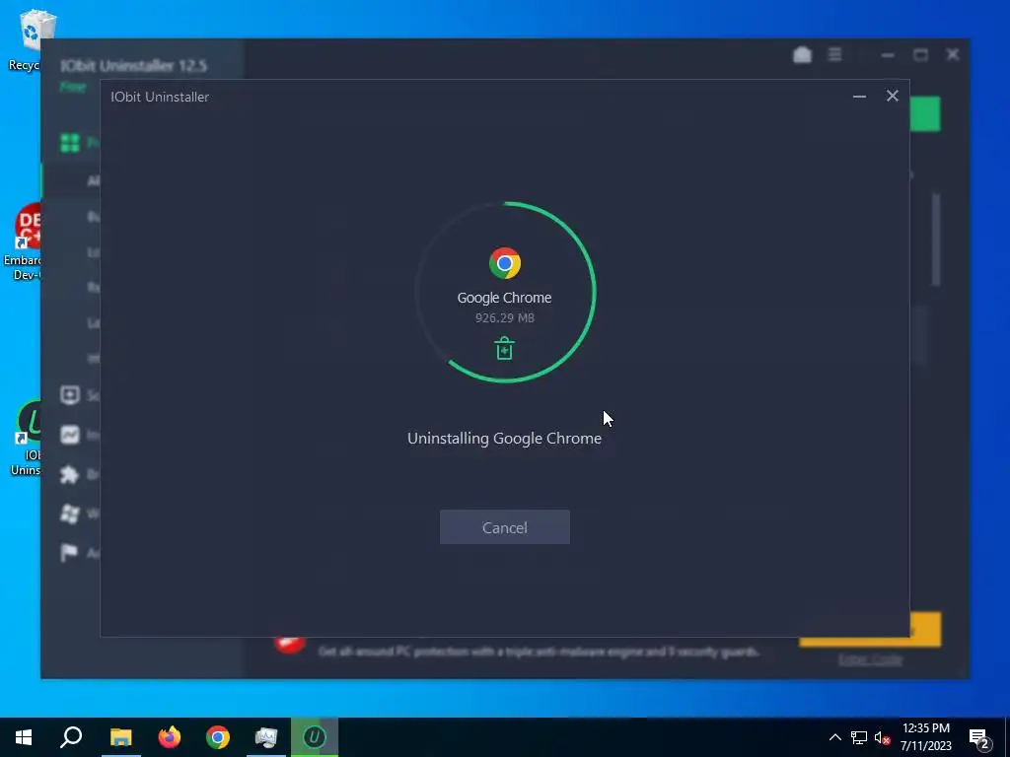Close the IObit Uninstaller progress dialog
Screen dimensions: 1010x757
point(892,96)
